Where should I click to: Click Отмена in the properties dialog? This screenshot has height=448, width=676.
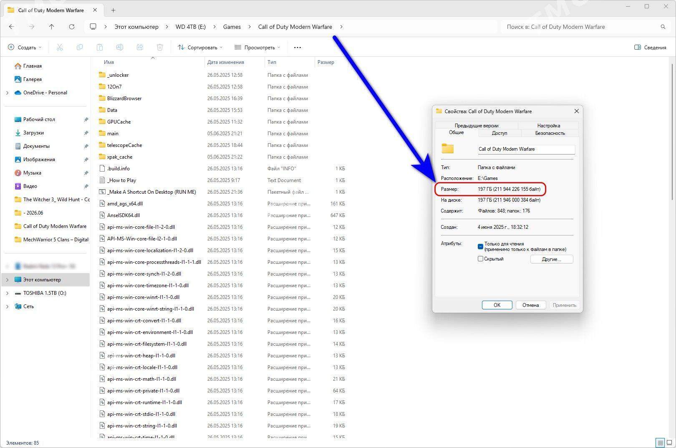click(x=531, y=305)
